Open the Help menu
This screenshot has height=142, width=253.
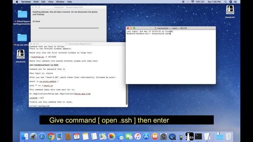70,2
